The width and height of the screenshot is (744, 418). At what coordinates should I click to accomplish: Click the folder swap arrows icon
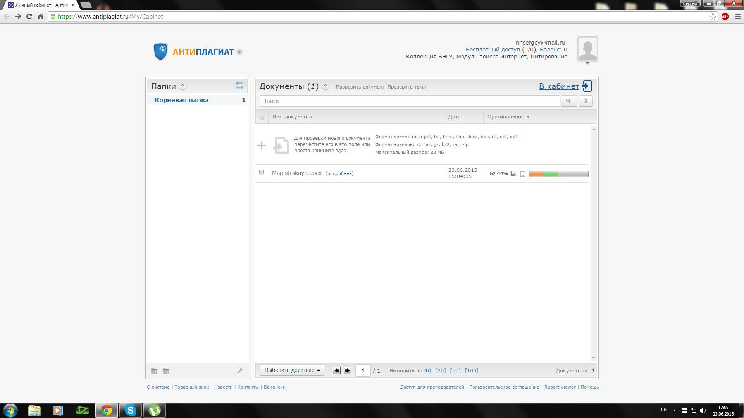239,86
